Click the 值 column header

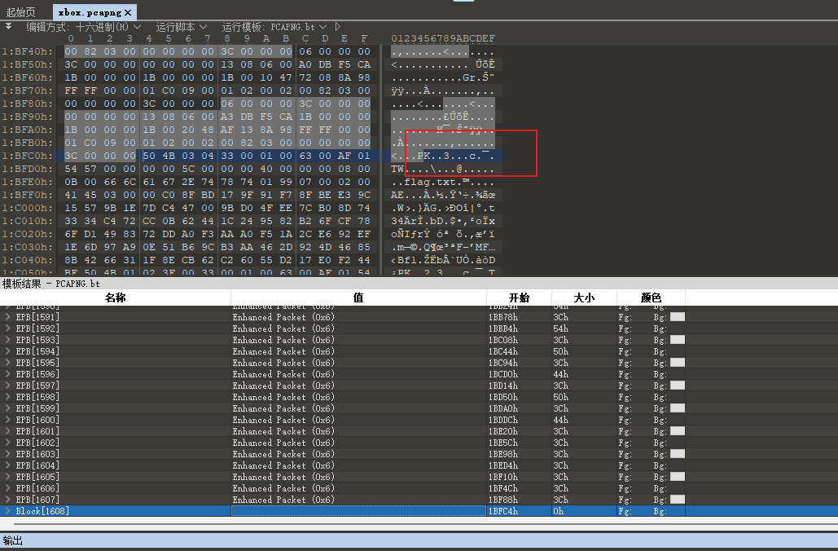(358, 298)
